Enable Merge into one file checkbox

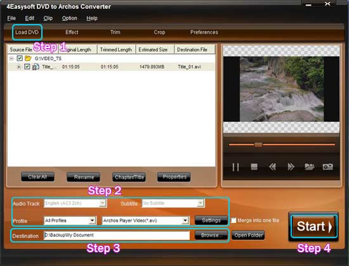[x=234, y=220]
